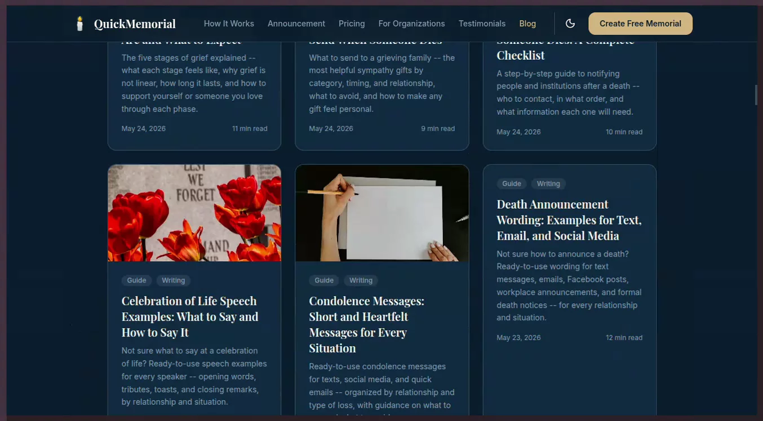This screenshot has height=421, width=763.
Task: Click the Writing tag on Death Announcement card
Action: coord(548,183)
